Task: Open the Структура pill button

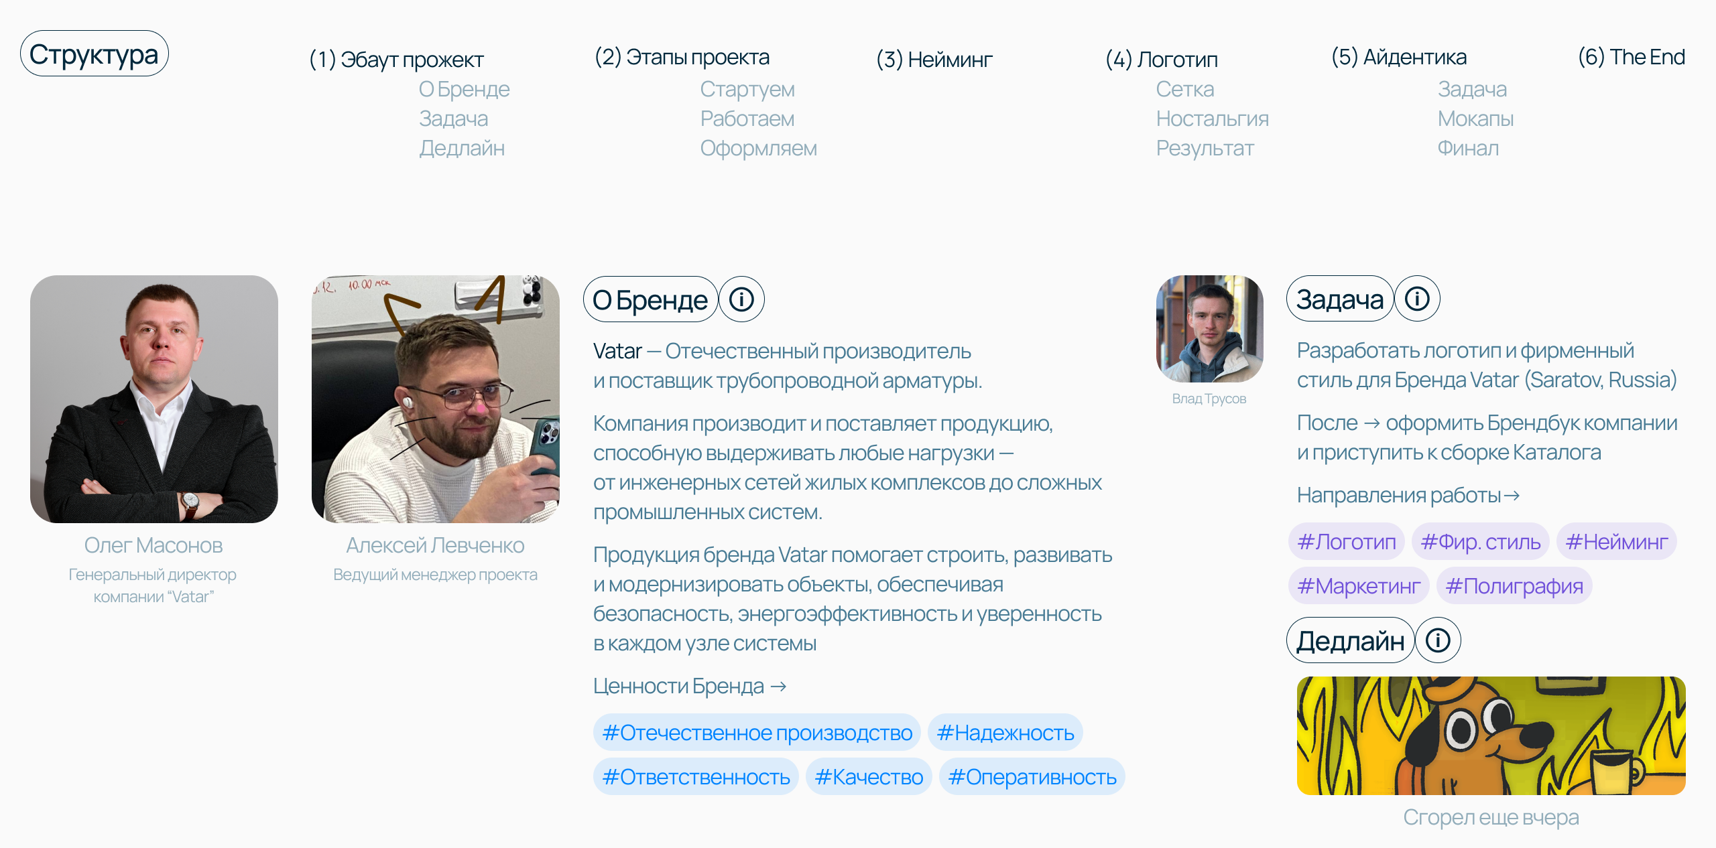Action: pyautogui.click(x=94, y=54)
